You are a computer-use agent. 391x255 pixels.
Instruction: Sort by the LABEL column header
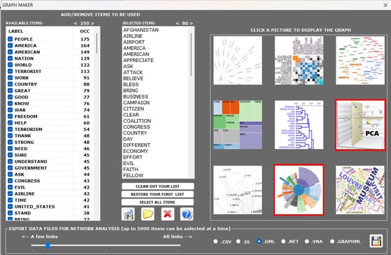click(16, 31)
